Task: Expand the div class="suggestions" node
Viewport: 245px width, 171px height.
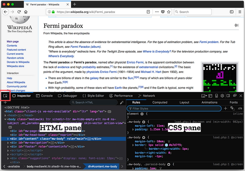Action: pyautogui.click(x=8, y=158)
